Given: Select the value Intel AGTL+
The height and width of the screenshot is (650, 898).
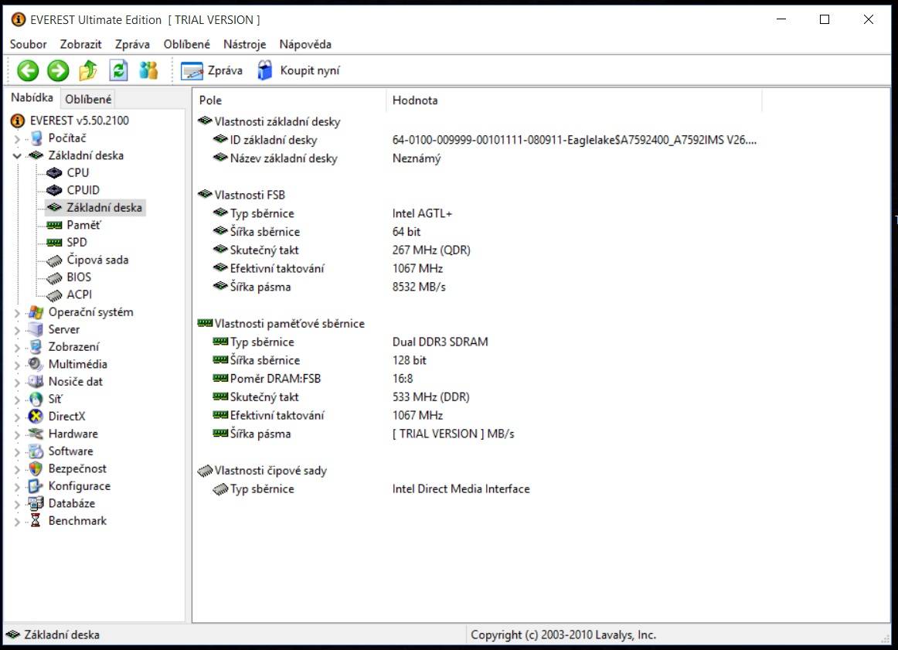Looking at the screenshot, I should (422, 213).
